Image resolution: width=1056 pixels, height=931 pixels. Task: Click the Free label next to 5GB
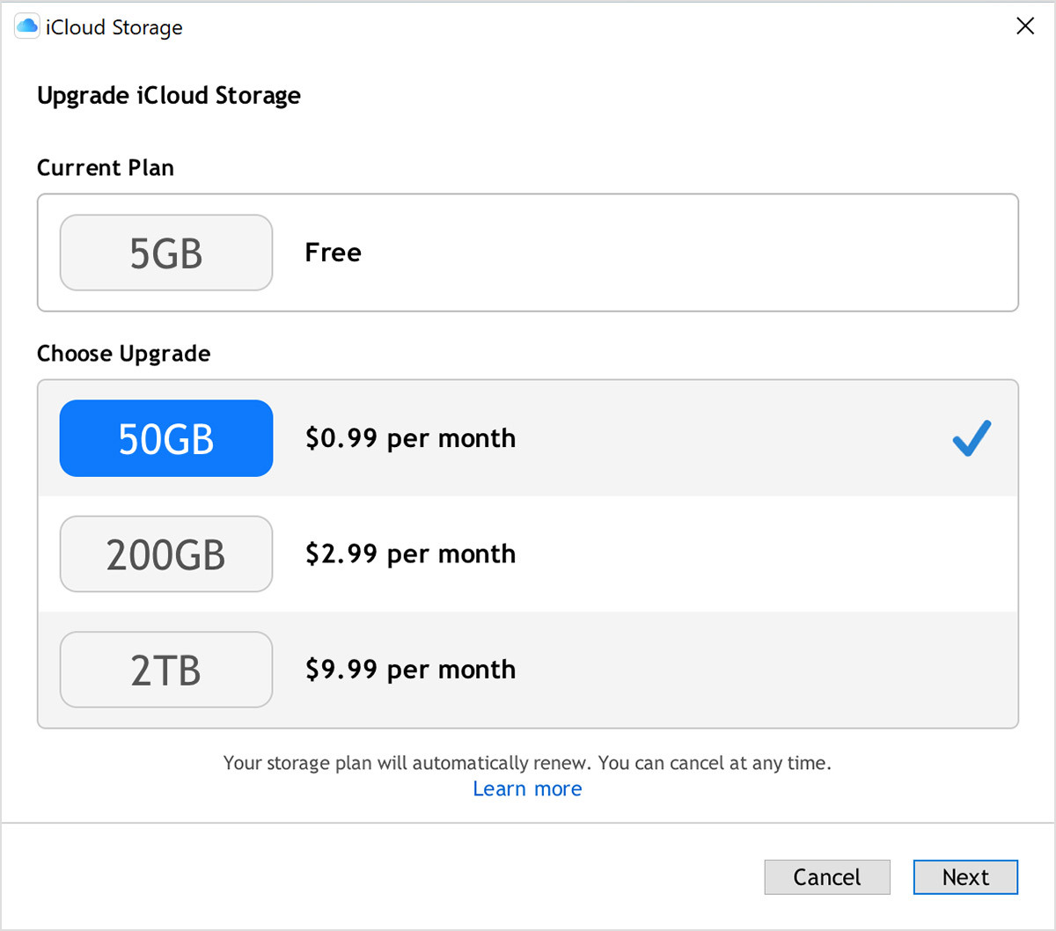[x=333, y=253]
